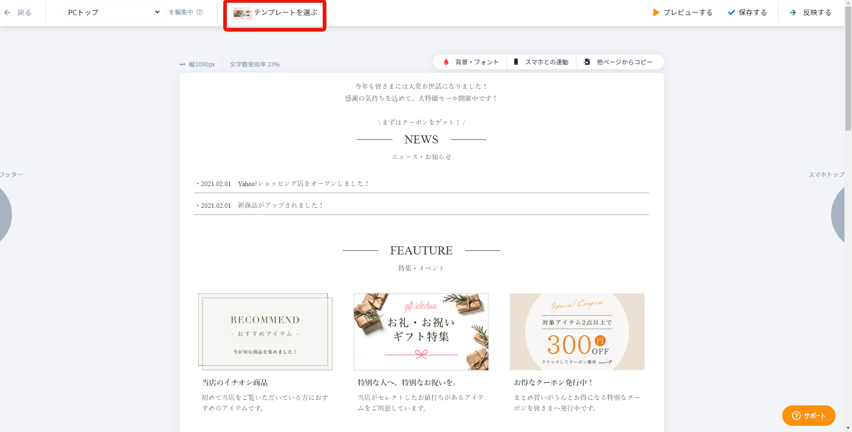Click the RECOMMEND banner thumbnail

tap(265, 332)
